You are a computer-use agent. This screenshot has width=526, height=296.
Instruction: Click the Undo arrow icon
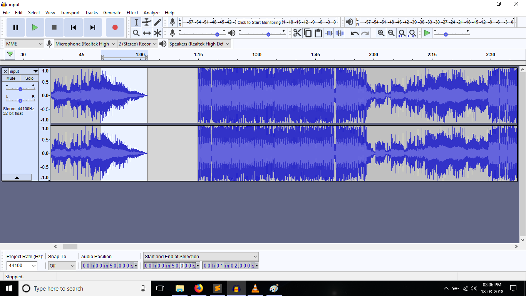pyautogui.click(x=355, y=33)
